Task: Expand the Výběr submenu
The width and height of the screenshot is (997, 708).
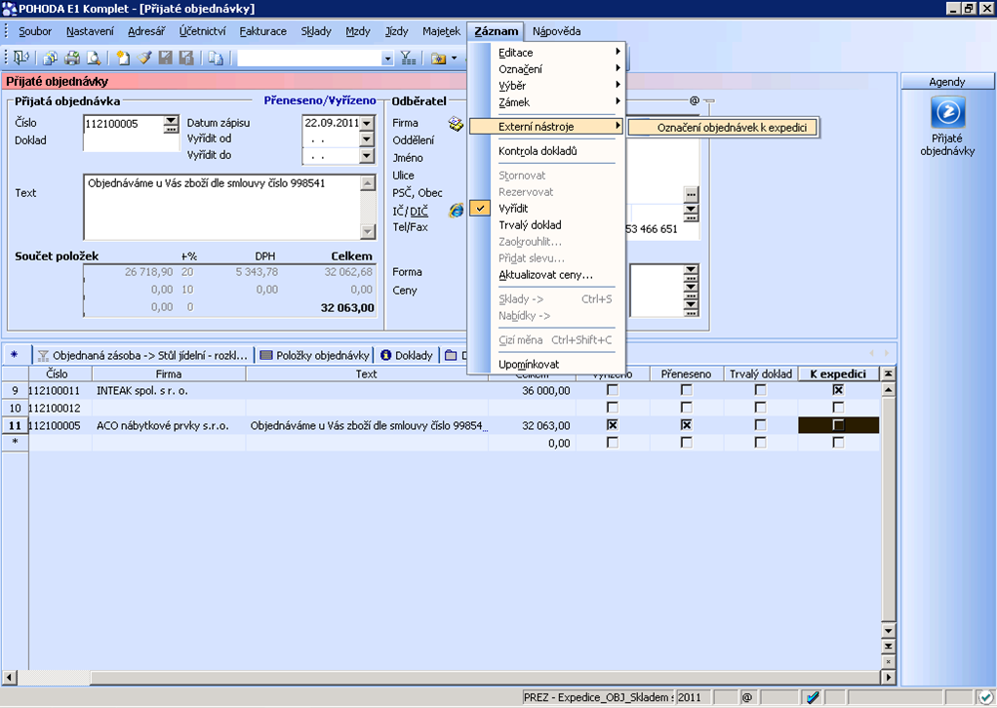Action: pyautogui.click(x=547, y=86)
